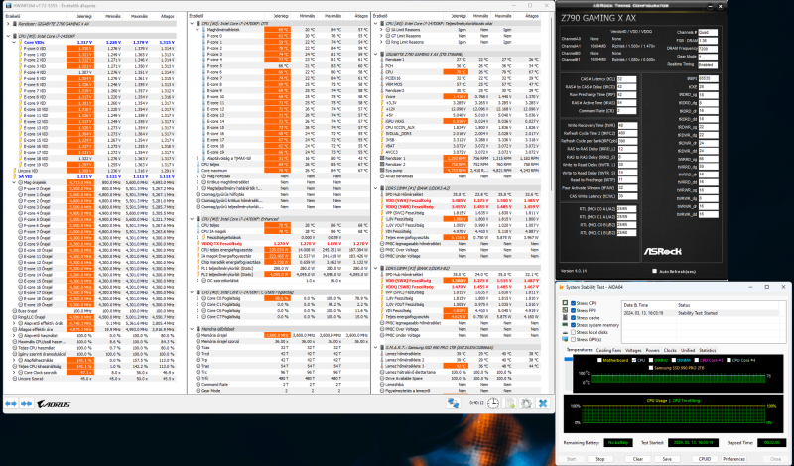Click the Stress FPU icon in AIDA64
This screenshot has width=794, height=466.
(x=565, y=310)
